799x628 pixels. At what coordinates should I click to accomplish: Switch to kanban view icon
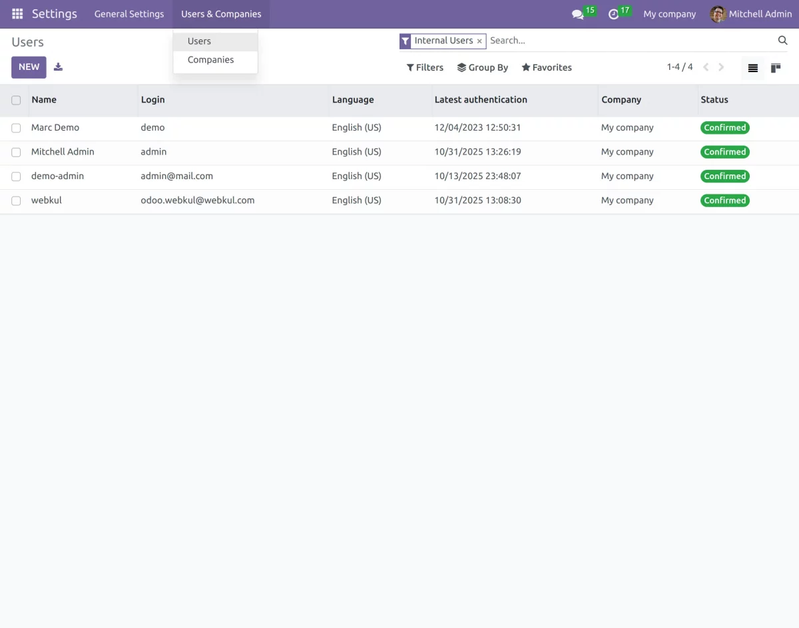pyautogui.click(x=775, y=67)
